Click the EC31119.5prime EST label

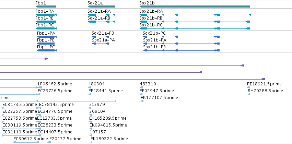tap(20, 132)
